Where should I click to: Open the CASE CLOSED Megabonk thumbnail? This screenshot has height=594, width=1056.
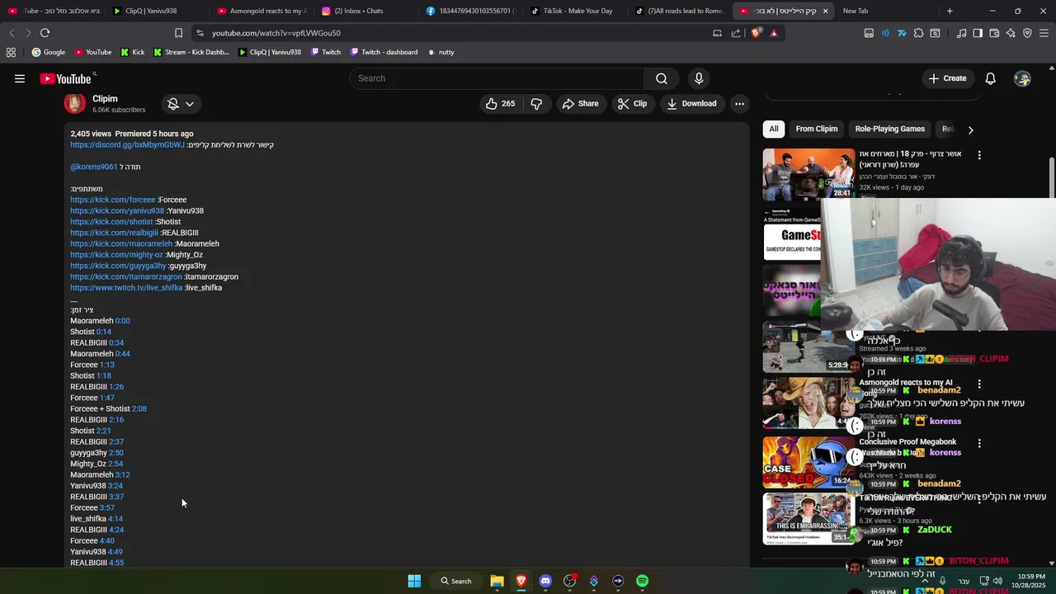[x=808, y=462]
